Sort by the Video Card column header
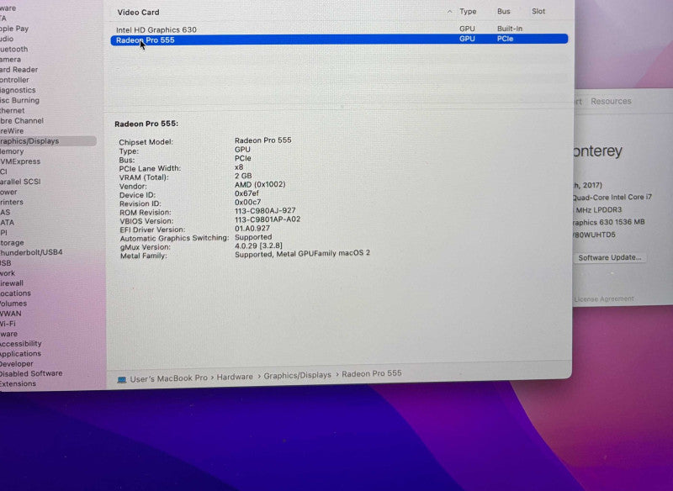 (138, 13)
